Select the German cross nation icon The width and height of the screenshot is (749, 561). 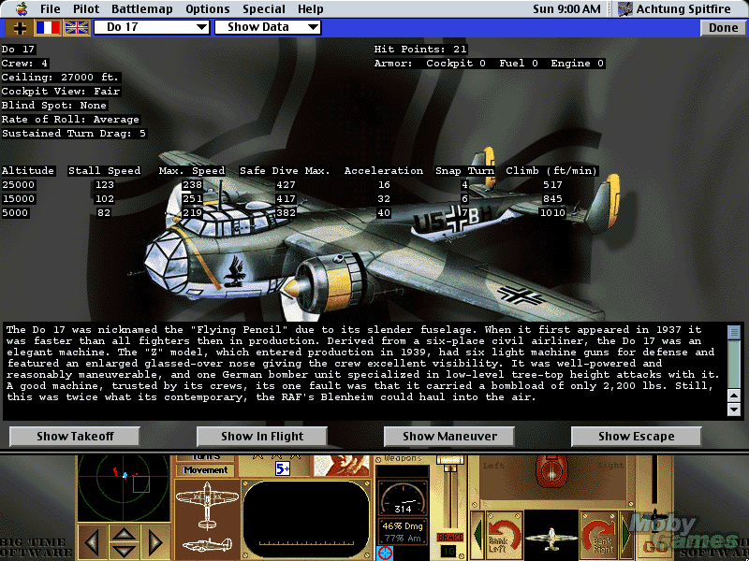click(19, 28)
